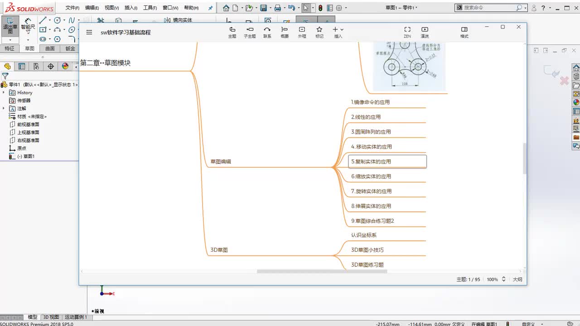The image size is (580, 326).
Task: Open the Undo dropdown arrow
Action: click(298, 8)
